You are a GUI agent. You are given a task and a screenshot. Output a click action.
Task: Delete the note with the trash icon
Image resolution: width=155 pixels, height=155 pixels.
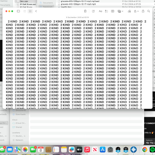(85, 11)
